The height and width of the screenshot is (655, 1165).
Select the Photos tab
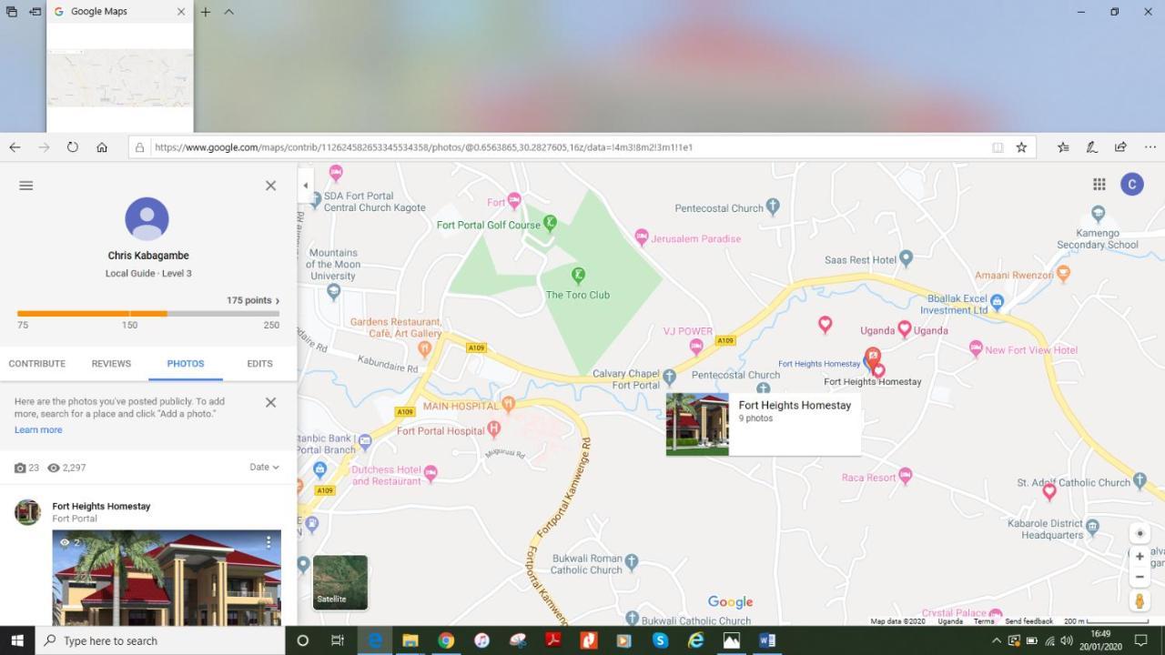click(186, 363)
